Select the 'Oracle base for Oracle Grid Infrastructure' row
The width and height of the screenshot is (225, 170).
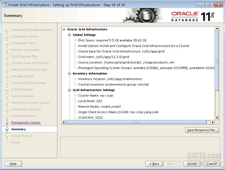[x=121, y=51]
